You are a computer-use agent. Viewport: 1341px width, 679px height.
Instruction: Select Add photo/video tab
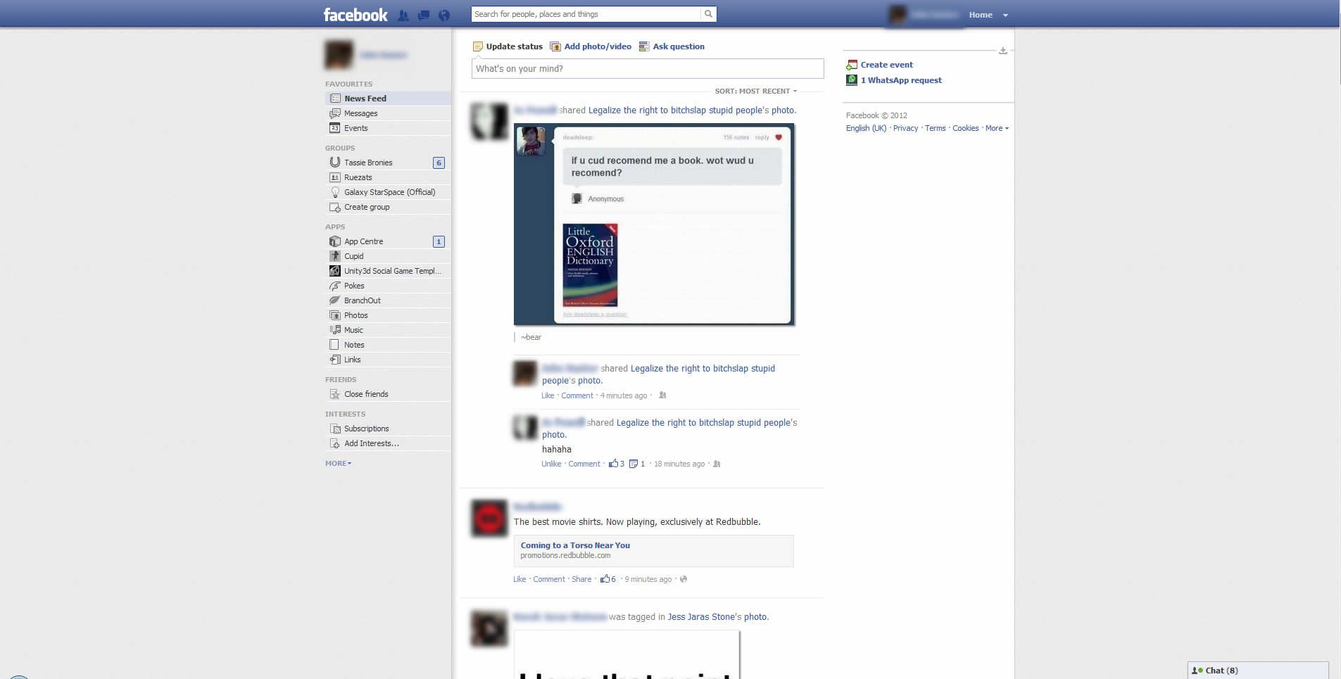[591, 46]
